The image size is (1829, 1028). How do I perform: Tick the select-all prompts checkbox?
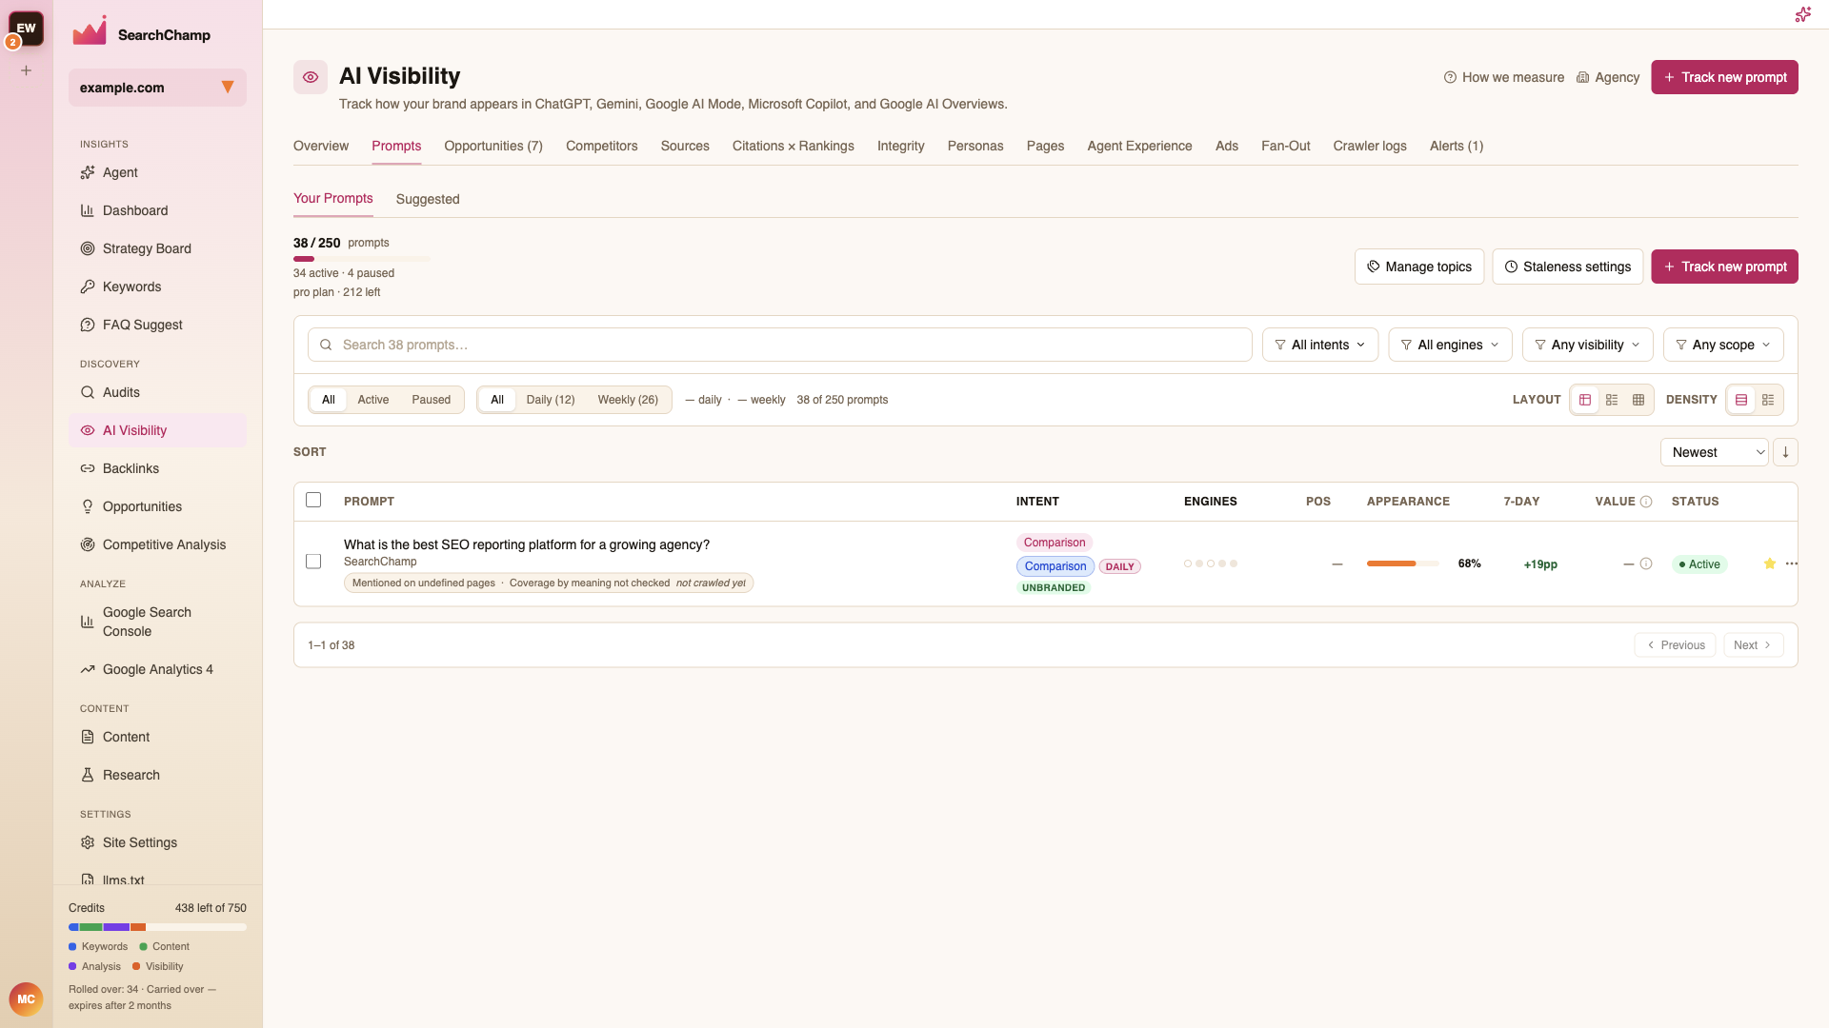point(313,500)
